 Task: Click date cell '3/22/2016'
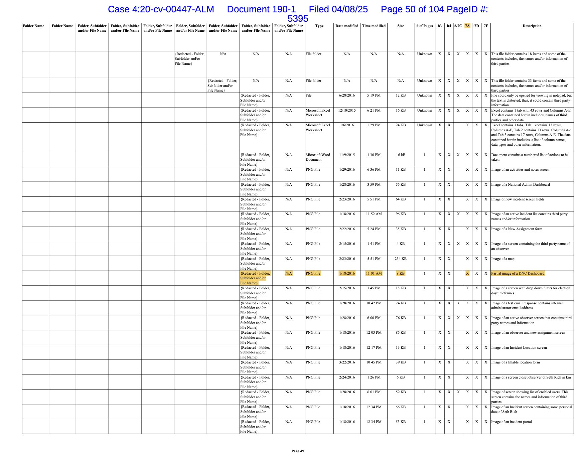coord(347,362)
